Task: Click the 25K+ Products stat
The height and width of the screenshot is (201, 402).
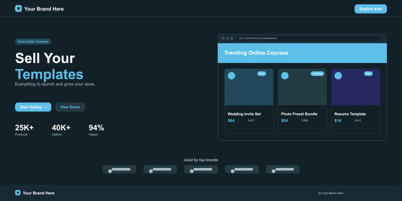Action: point(25,130)
